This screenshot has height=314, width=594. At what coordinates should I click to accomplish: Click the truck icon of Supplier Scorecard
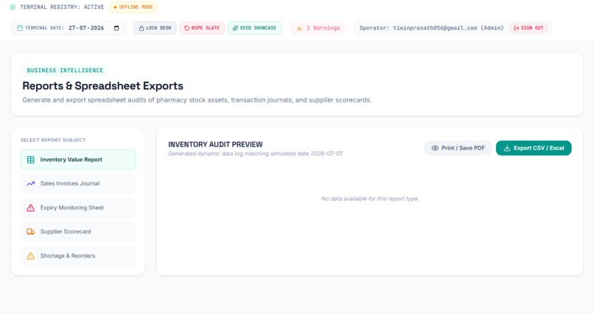coord(31,231)
